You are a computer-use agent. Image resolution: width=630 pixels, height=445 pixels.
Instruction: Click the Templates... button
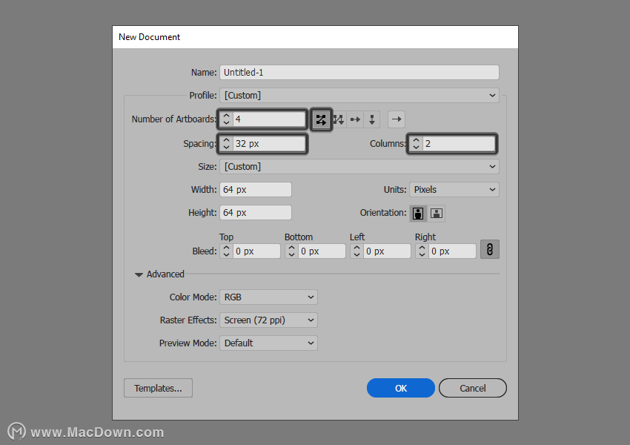click(x=158, y=388)
